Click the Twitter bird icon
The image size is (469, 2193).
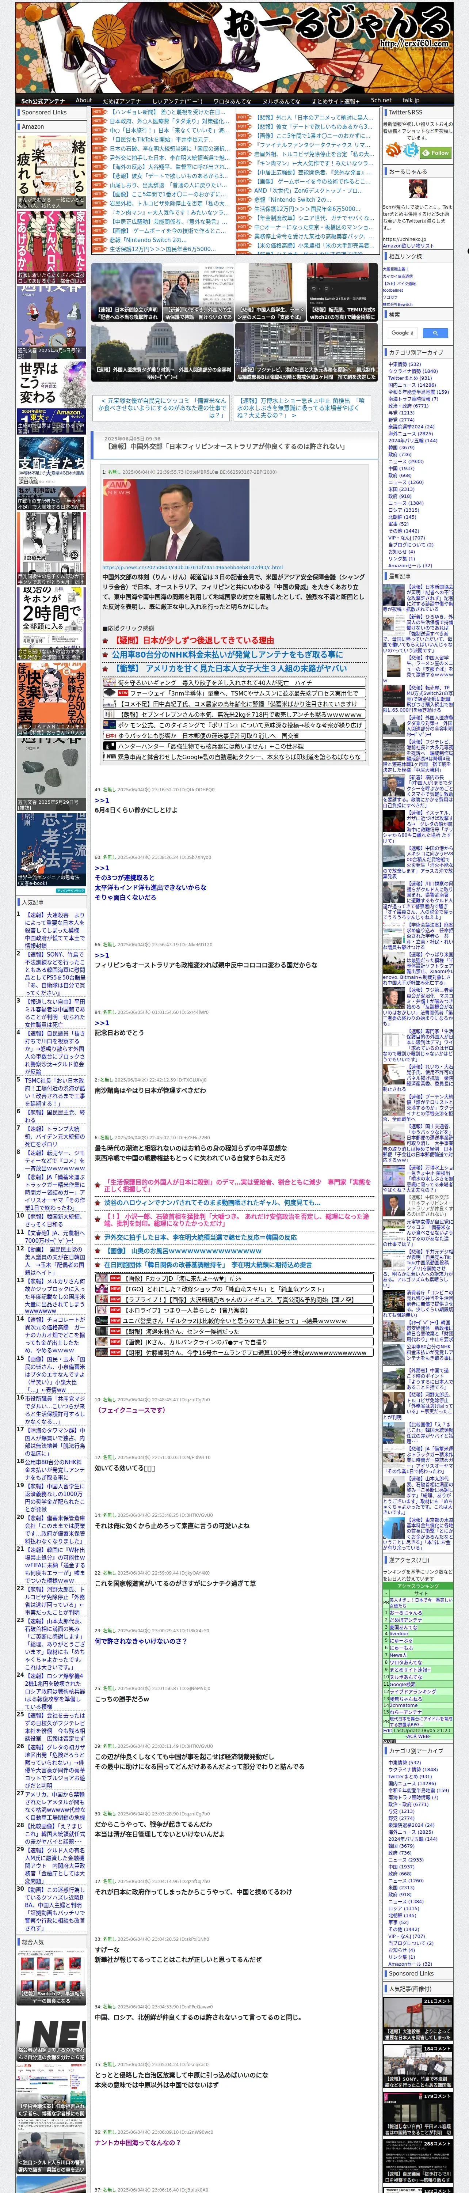[411, 151]
